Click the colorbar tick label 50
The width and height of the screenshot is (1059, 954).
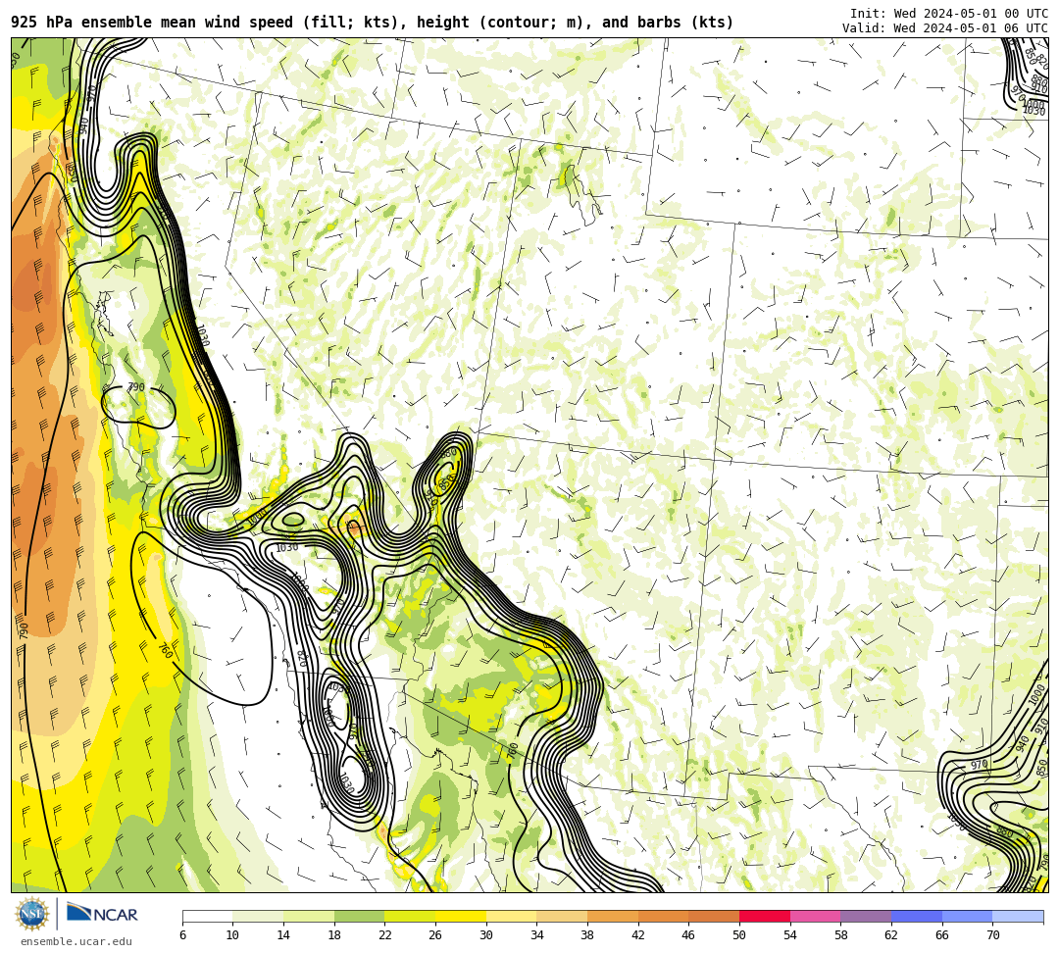[x=739, y=935]
